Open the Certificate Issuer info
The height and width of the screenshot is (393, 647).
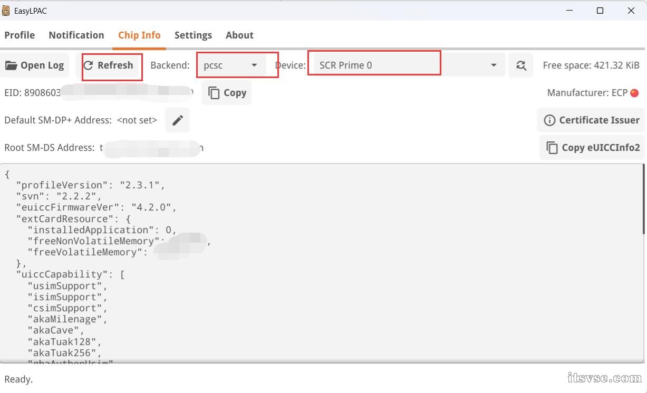(591, 120)
